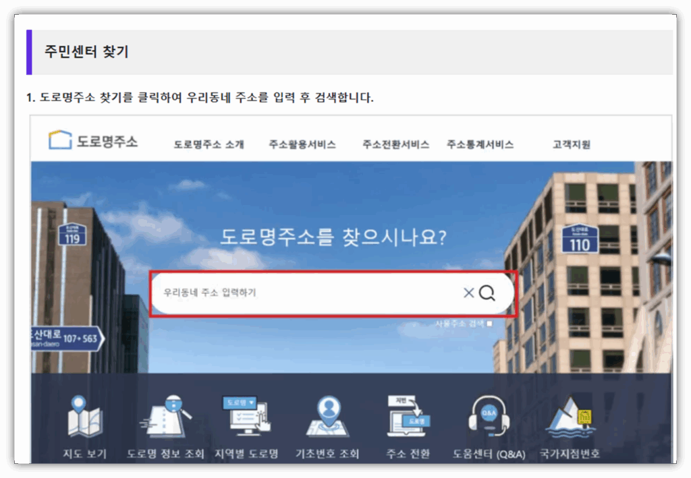Open the 주소활용서비스 menu
Screen dimensions: 691x478
click(x=302, y=144)
